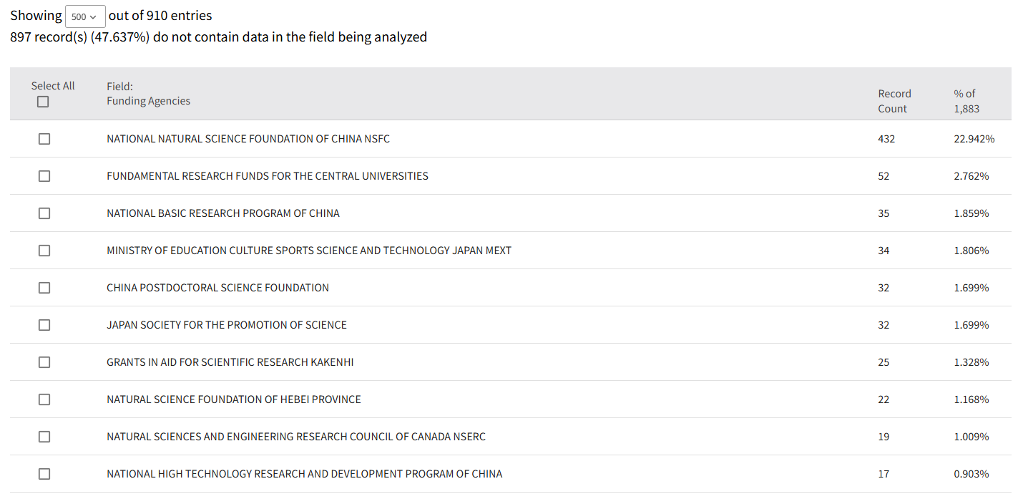Click the National Natural Science Foundation NSFC name
The width and height of the screenshot is (1023, 499).
pos(248,139)
